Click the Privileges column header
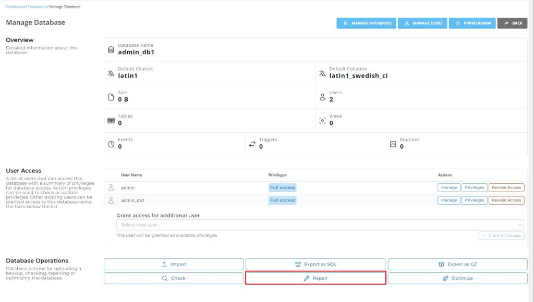Image resolution: width=534 pixels, height=302 pixels. pyautogui.click(x=277, y=175)
